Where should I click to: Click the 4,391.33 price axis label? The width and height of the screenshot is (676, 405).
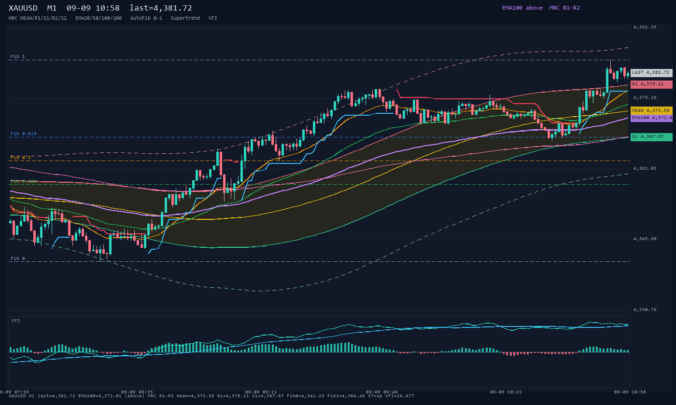click(x=645, y=27)
